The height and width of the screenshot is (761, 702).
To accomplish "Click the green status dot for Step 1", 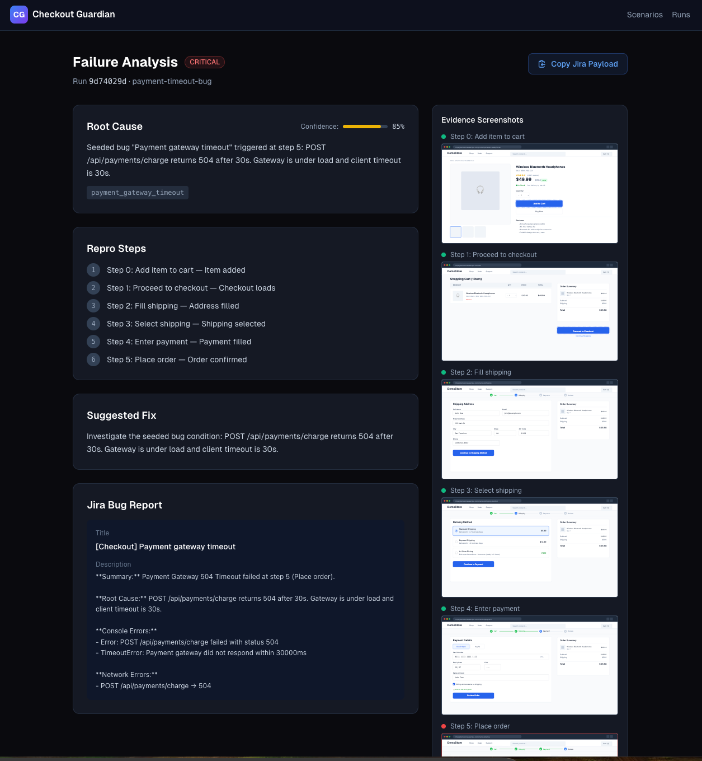I will point(444,255).
